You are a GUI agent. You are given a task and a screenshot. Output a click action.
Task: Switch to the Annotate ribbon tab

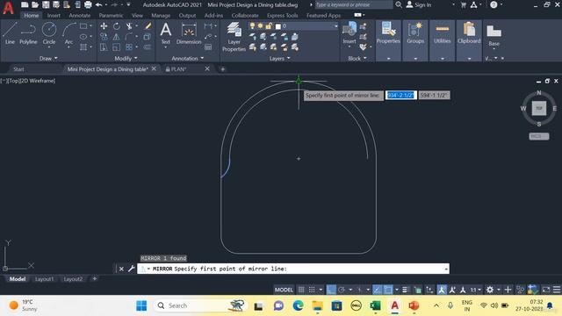[x=80, y=16]
